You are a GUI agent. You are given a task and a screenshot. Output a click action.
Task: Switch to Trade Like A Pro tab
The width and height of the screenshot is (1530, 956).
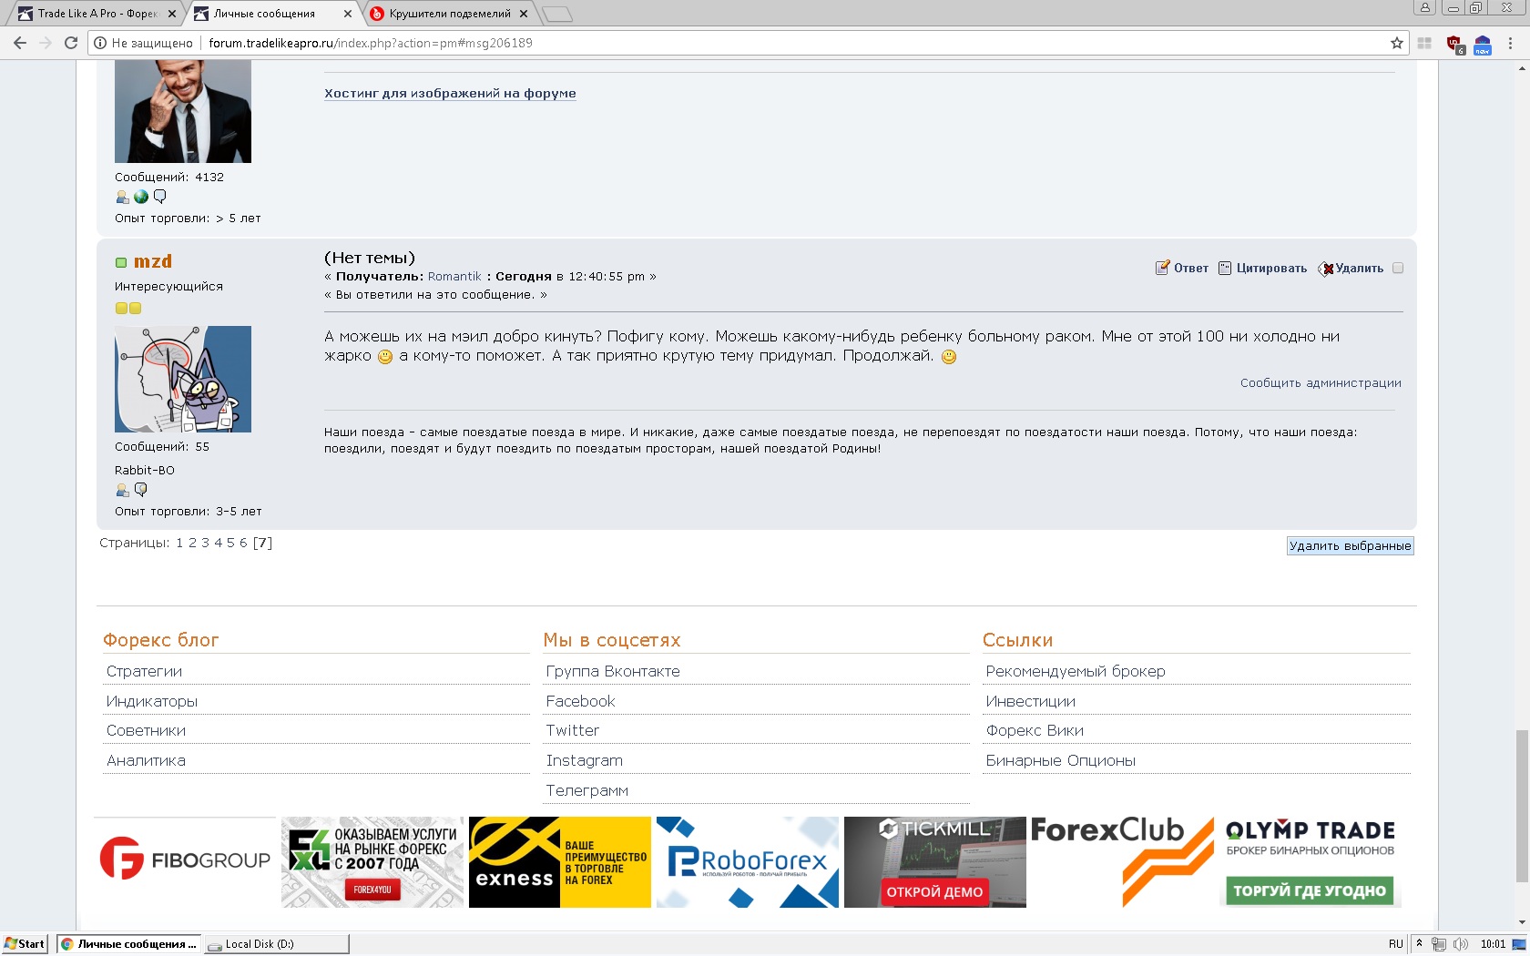pyautogui.click(x=96, y=14)
